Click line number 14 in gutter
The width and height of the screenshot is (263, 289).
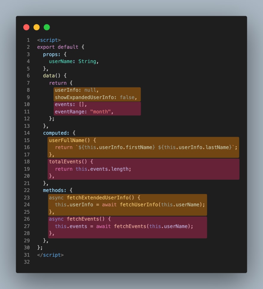coord(27,133)
